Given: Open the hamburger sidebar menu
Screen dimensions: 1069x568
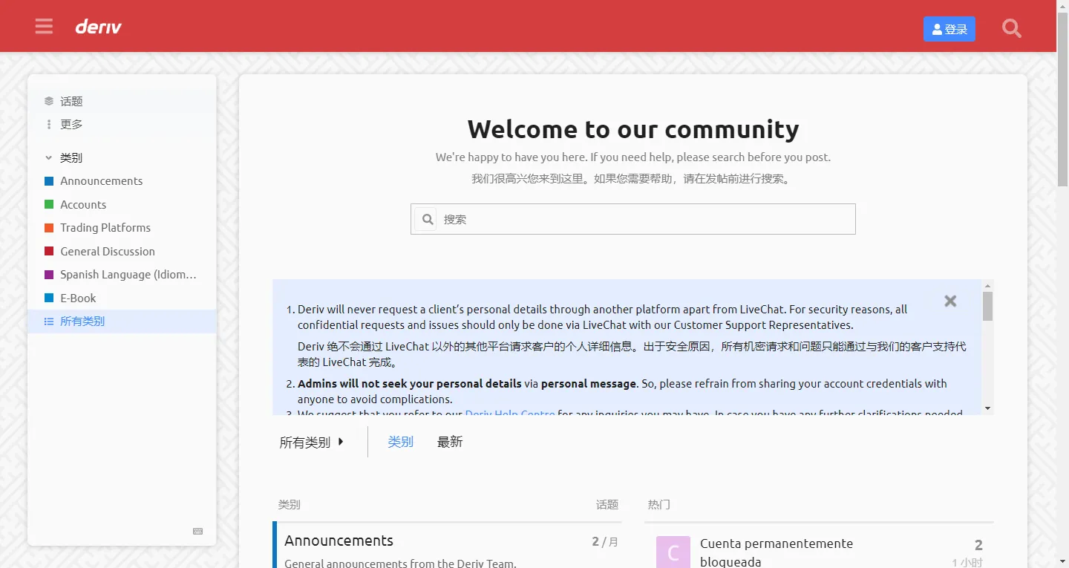Looking at the screenshot, I should 44,27.
